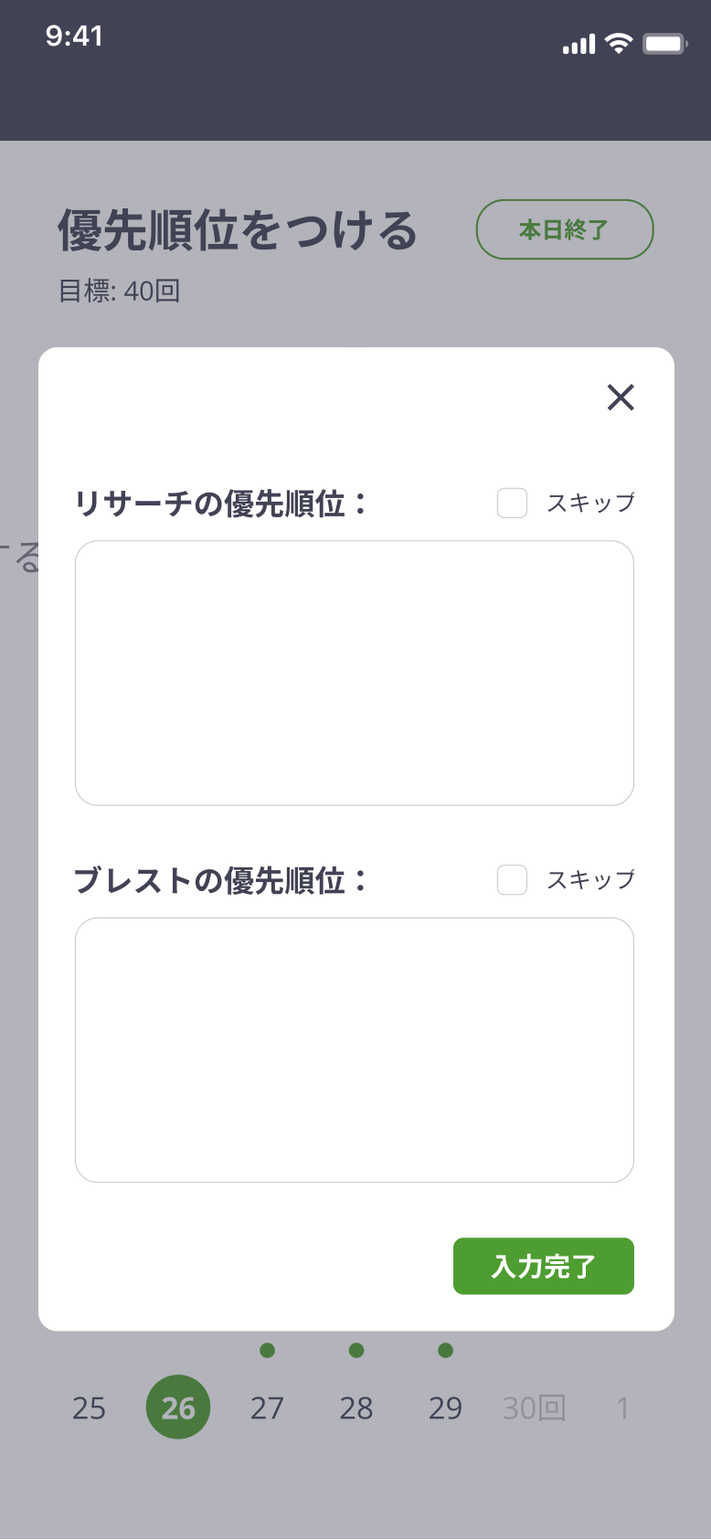Focus the ブレストの優先順位 text area

coord(355,1050)
